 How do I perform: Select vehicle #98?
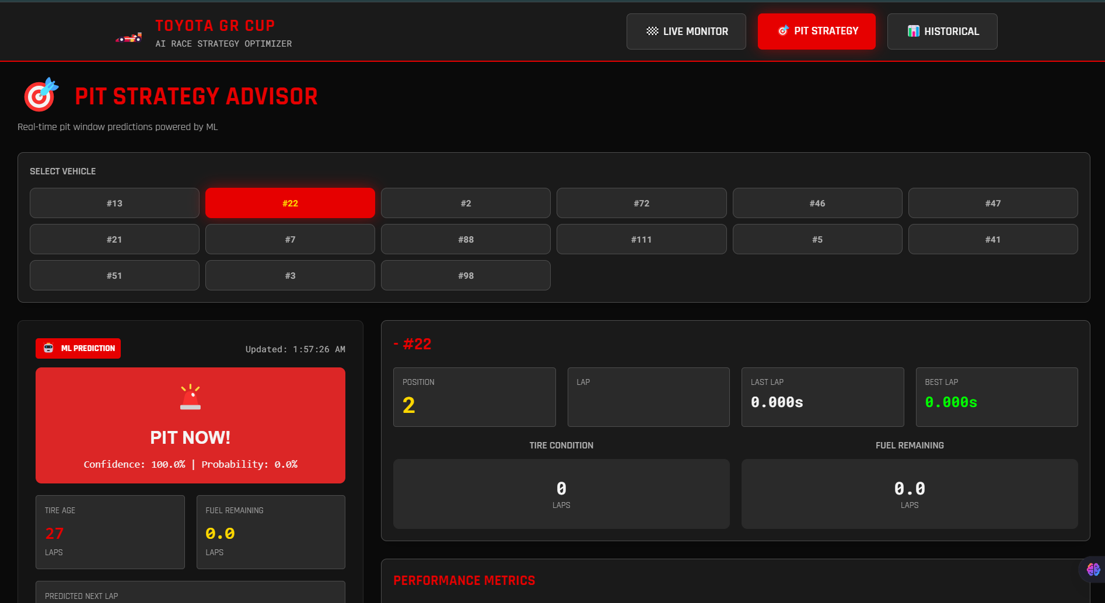(466, 275)
